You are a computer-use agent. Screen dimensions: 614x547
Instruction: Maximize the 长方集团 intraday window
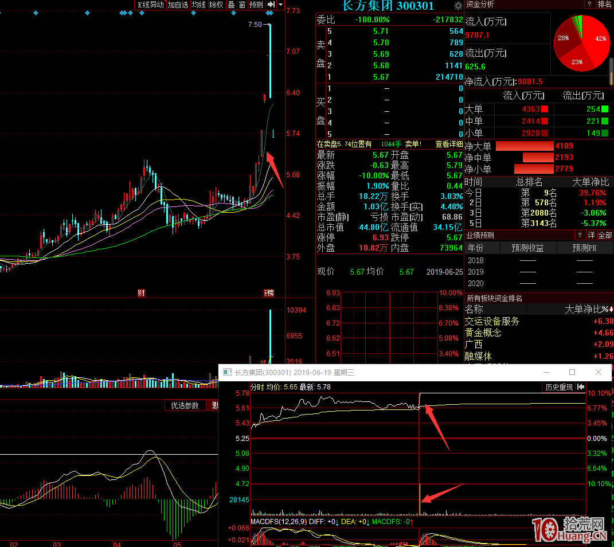click(x=572, y=372)
